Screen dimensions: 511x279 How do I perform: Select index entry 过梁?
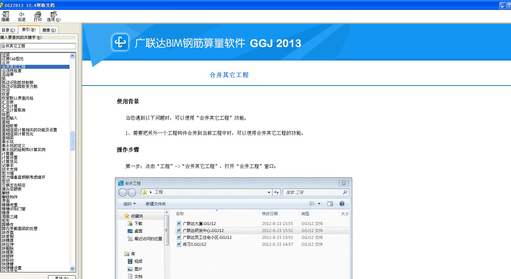pyautogui.click(x=6, y=55)
